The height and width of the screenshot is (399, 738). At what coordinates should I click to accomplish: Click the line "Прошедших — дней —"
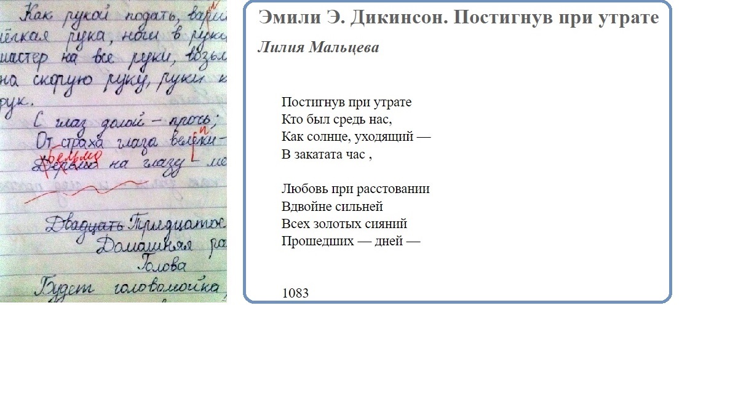[x=351, y=241]
